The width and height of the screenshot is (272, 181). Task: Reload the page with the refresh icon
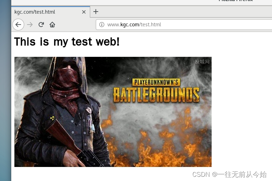(x=41, y=25)
